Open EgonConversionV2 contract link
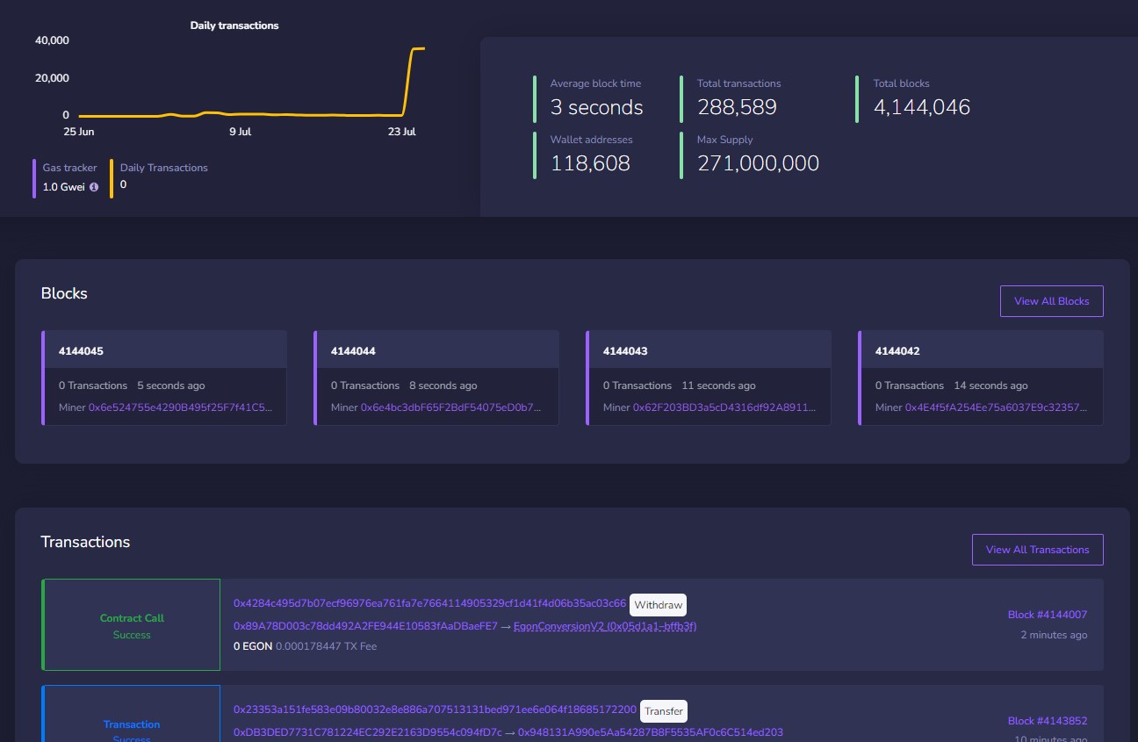The width and height of the screenshot is (1138, 742). 605,626
